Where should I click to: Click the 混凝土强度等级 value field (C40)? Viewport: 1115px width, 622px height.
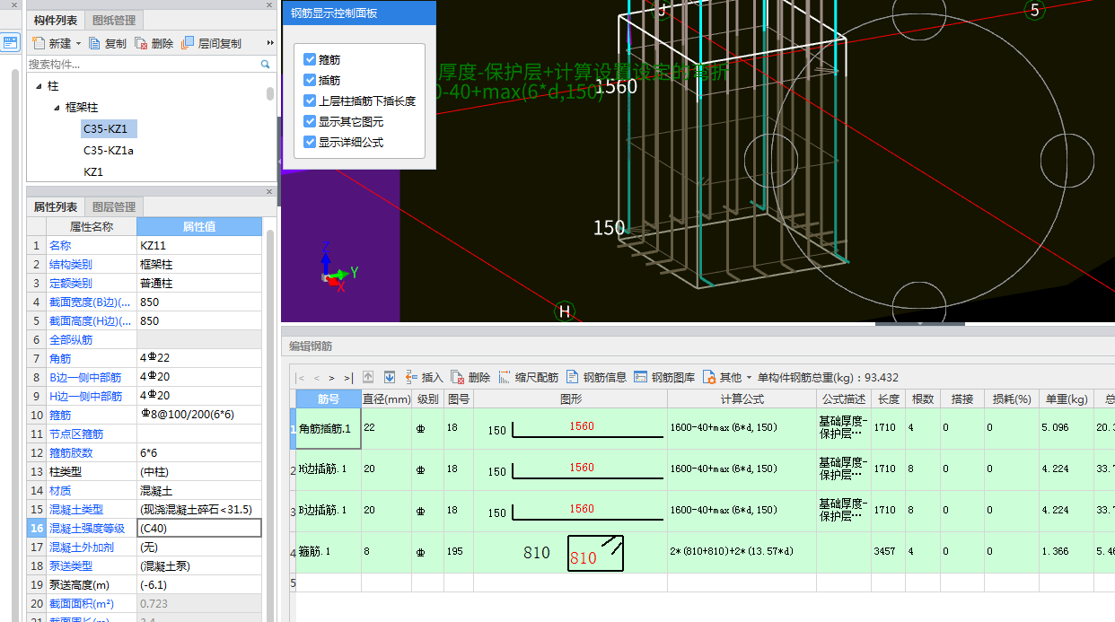[199, 528]
